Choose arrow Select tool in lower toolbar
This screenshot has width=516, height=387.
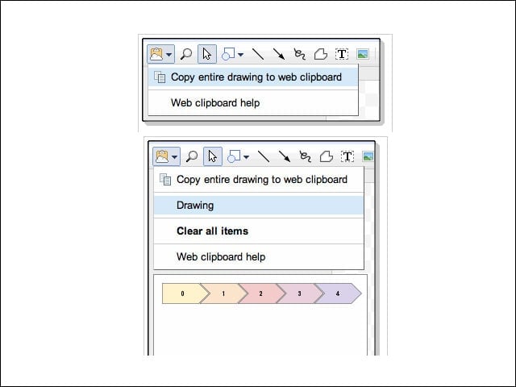(x=213, y=156)
